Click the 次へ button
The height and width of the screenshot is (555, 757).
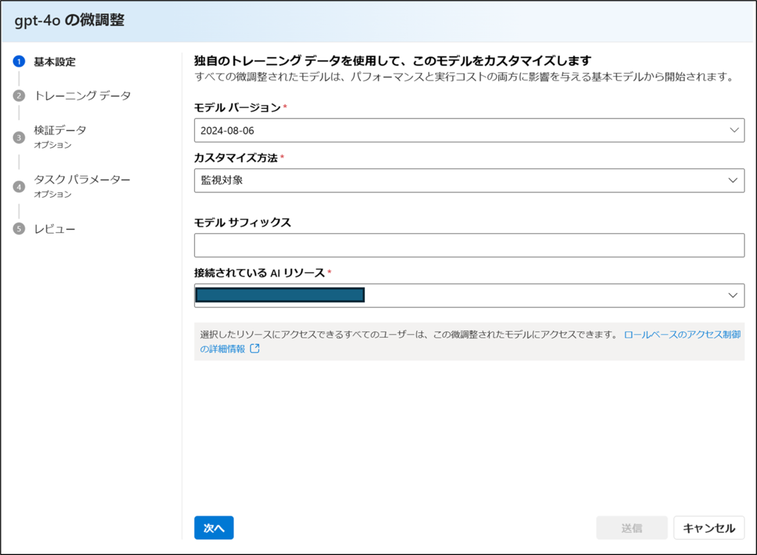click(x=214, y=528)
